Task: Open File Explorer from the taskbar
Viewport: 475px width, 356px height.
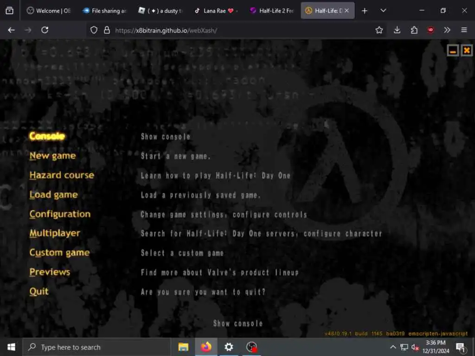Action: click(x=183, y=347)
